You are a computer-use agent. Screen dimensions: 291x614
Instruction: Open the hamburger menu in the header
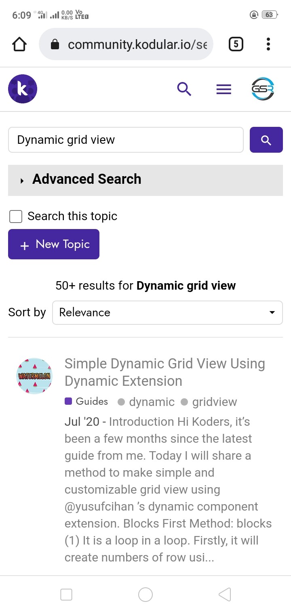[224, 89]
